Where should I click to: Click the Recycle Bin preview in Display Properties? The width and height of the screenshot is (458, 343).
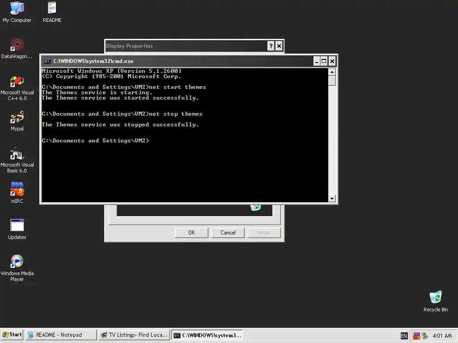255,207
